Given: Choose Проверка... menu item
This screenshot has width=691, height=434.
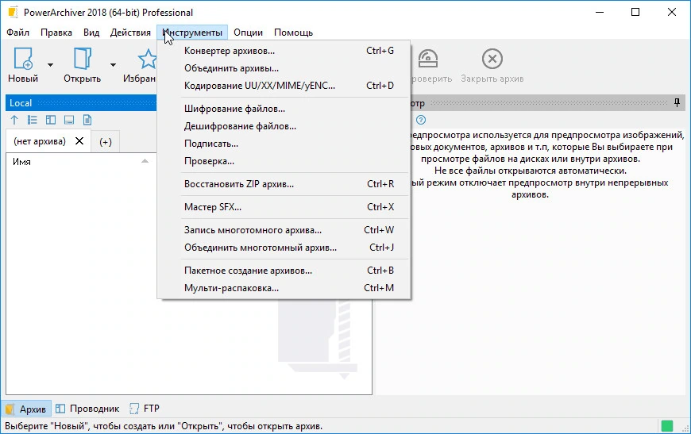Looking at the screenshot, I should tap(284, 161).
